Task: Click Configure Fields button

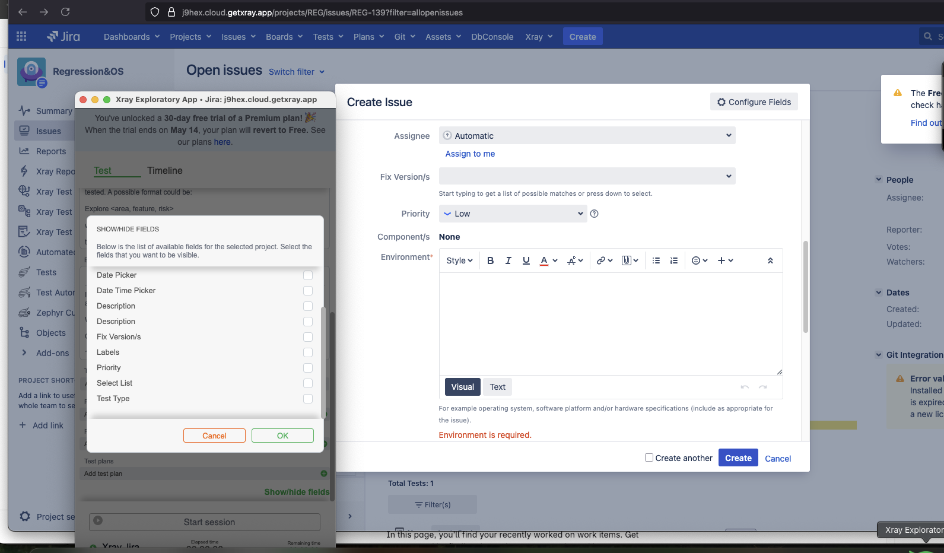Action: point(754,101)
